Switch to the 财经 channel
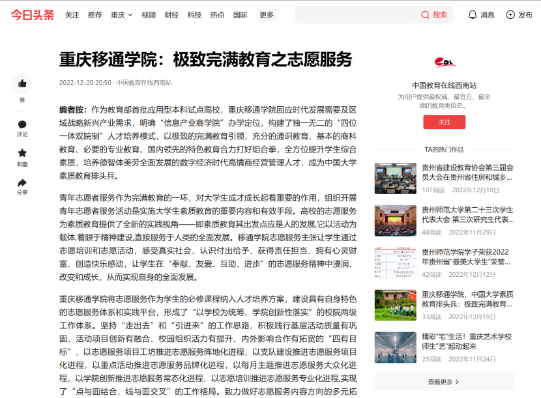The height and width of the screenshot is (398, 541). [171, 14]
